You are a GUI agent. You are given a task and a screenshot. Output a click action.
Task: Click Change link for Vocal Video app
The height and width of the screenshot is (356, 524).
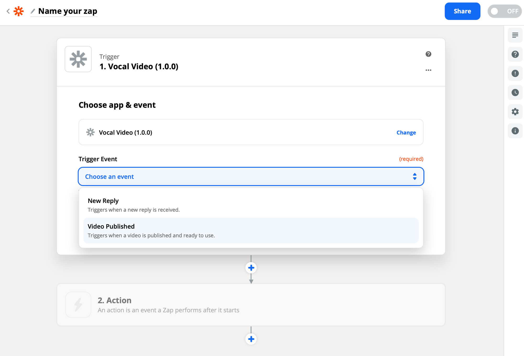click(x=406, y=133)
